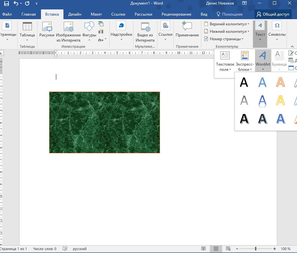Enable Print Layout view in status bar
Screen dimensions: 297x253
pyautogui.click(x=216, y=249)
